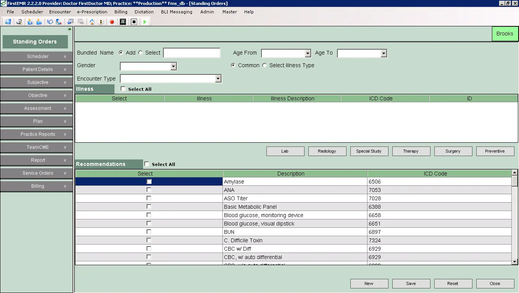Viewport: 519px width, 293px height.
Task: Click the traffic light status icon
Action: coord(102,22)
